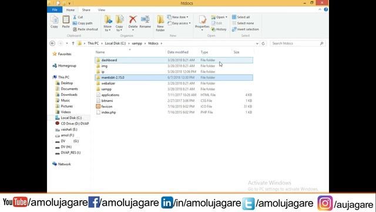Switch to the View ribbon tab
Viewport: 376px width, 212px height.
(x=102, y=10)
